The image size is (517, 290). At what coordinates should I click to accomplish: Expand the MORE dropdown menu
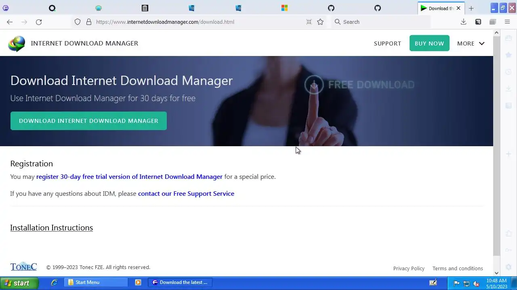471,43
